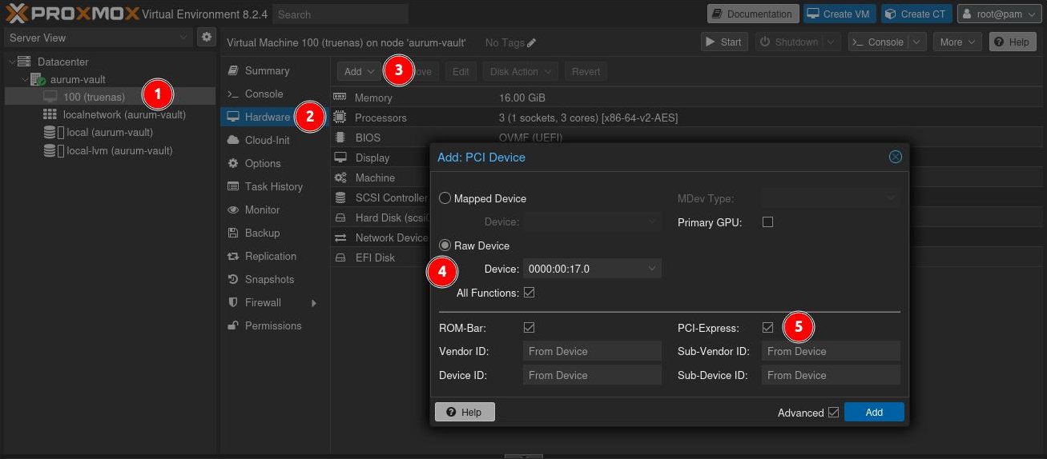Screen dimensions: 1047x459
Task: Click the local-lvm storage database icon
Action: click(50, 150)
